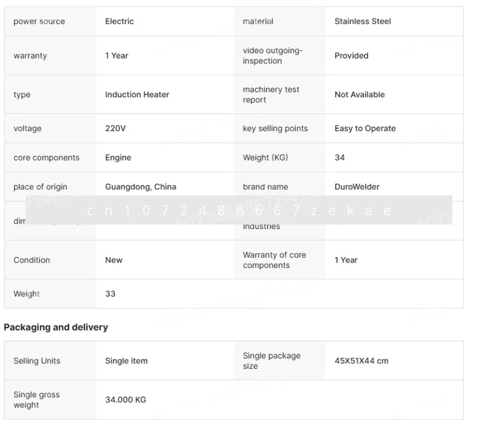Click the 'Engine' core components value
478x426 pixels.
tap(118, 158)
